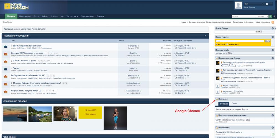Collapse the Новые темы sidebar block
Image resolution: width=277 pixels, height=138 pixels.
point(273,127)
